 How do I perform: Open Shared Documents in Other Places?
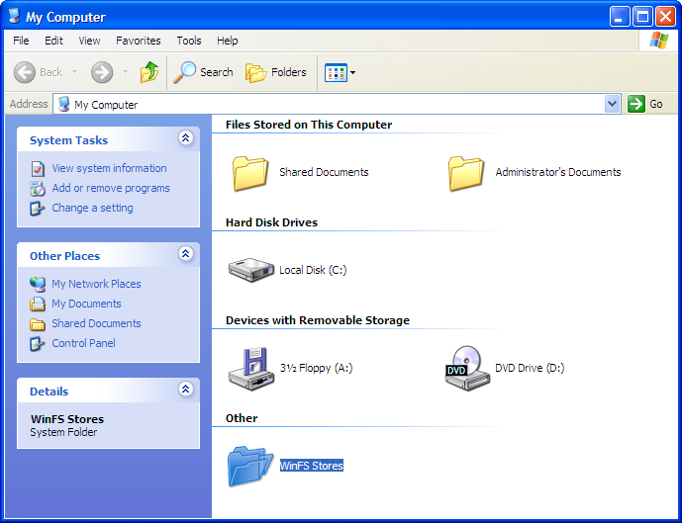96,323
